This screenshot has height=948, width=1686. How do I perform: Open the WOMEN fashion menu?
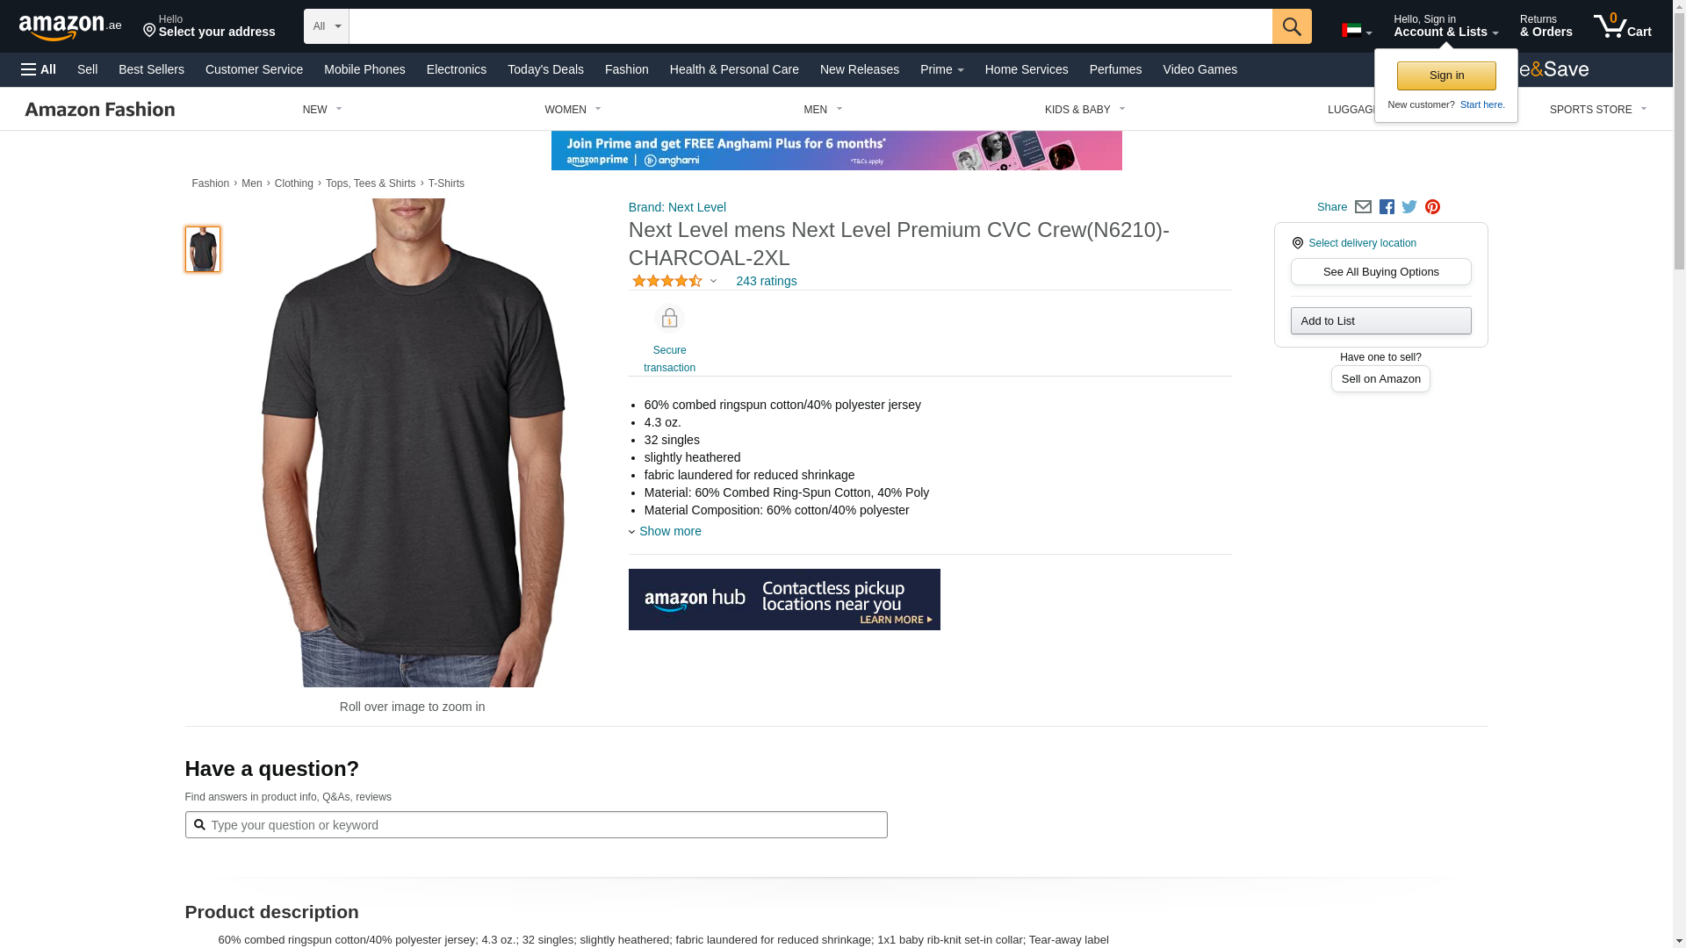(x=573, y=110)
